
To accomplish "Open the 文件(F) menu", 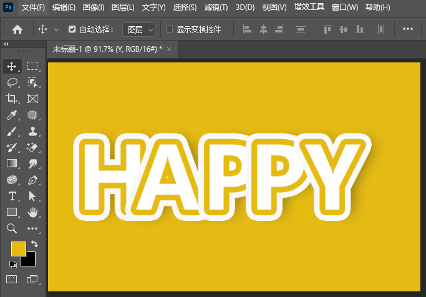I will (x=33, y=7).
